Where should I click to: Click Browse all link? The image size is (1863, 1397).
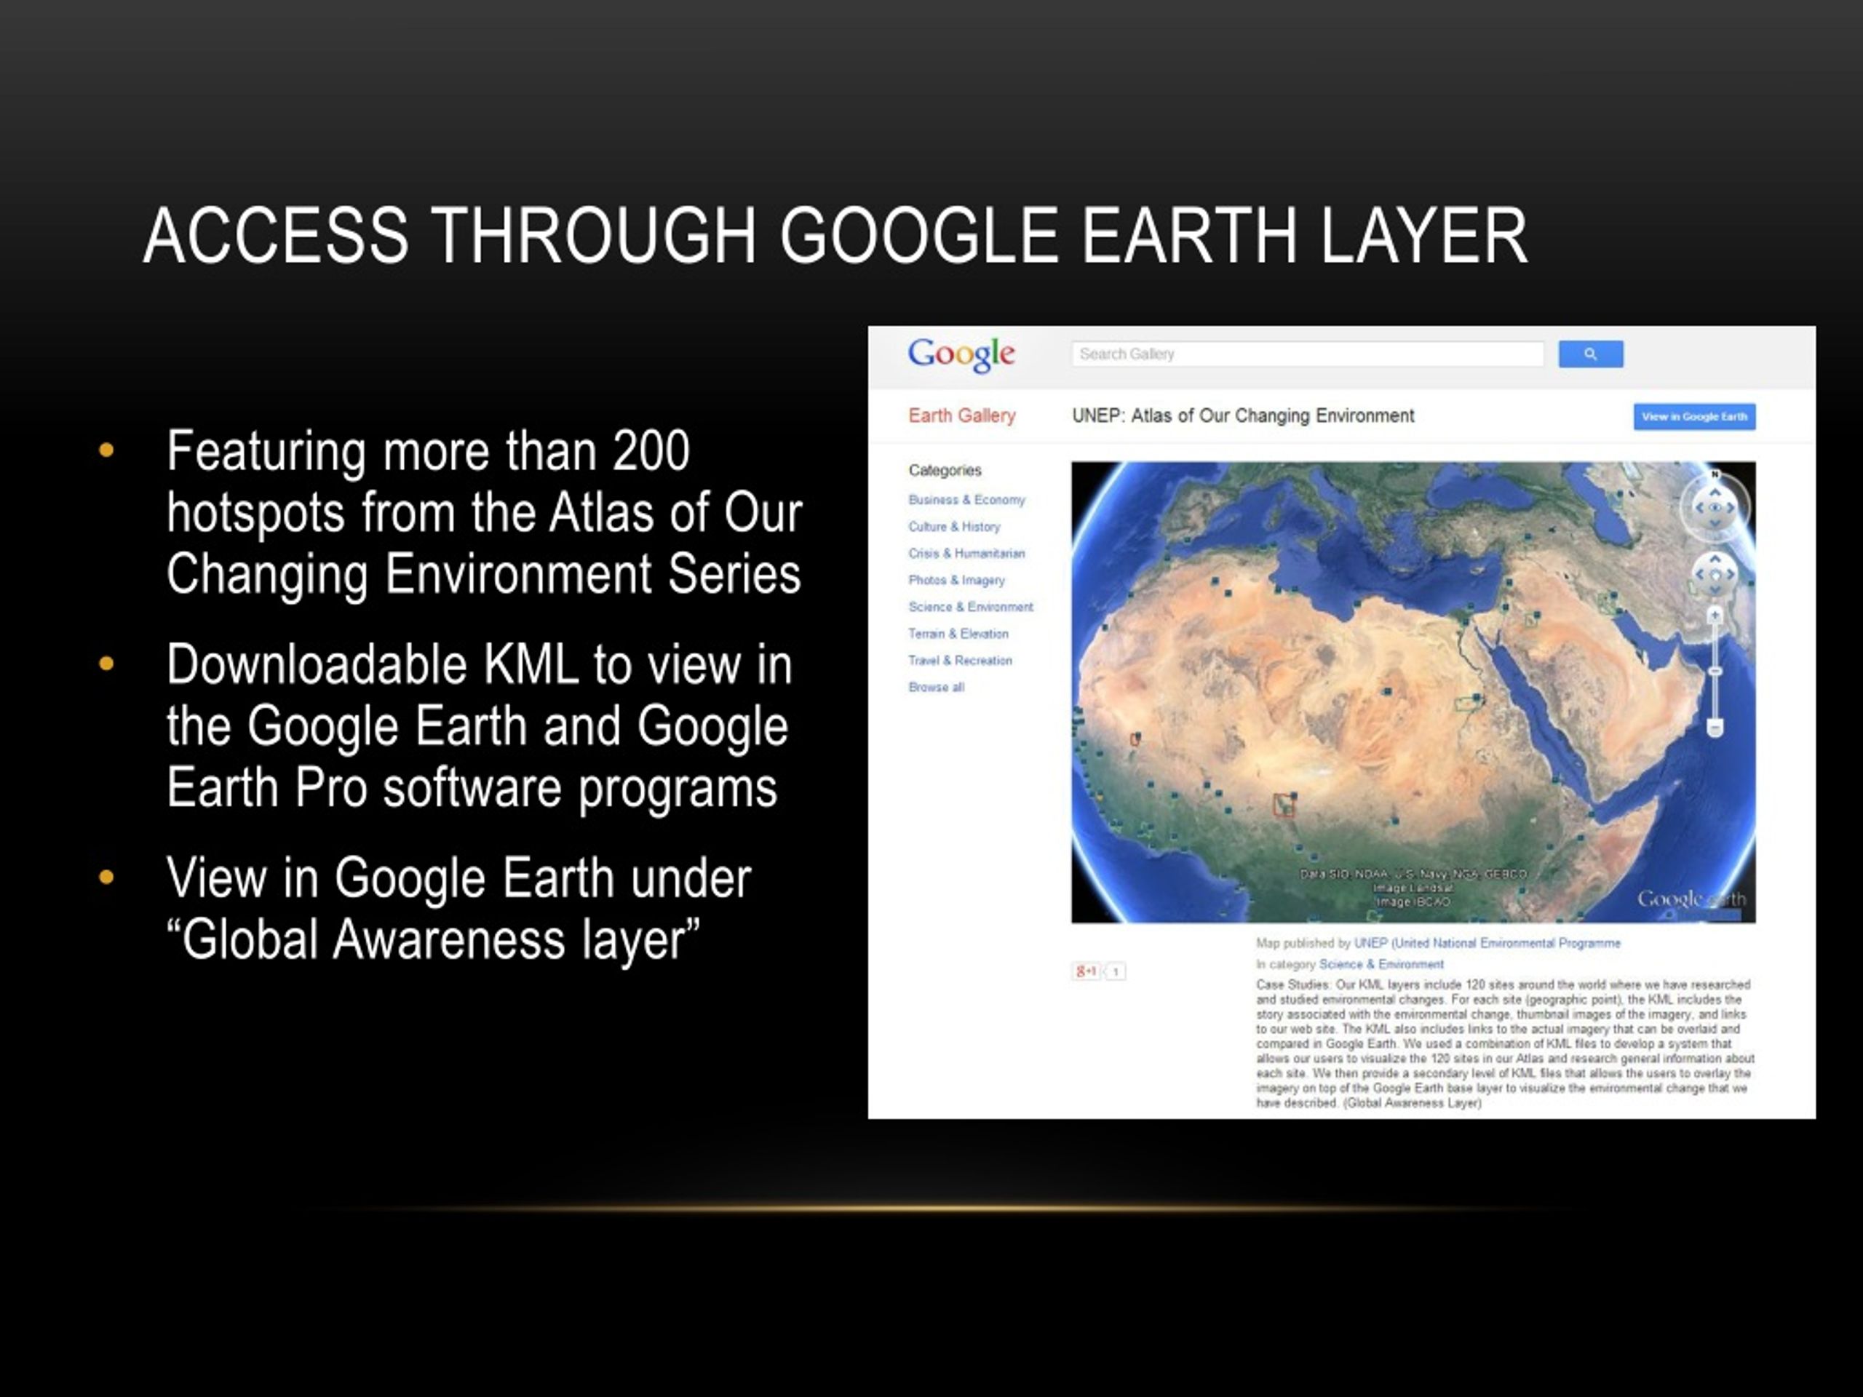tap(936, 688)
